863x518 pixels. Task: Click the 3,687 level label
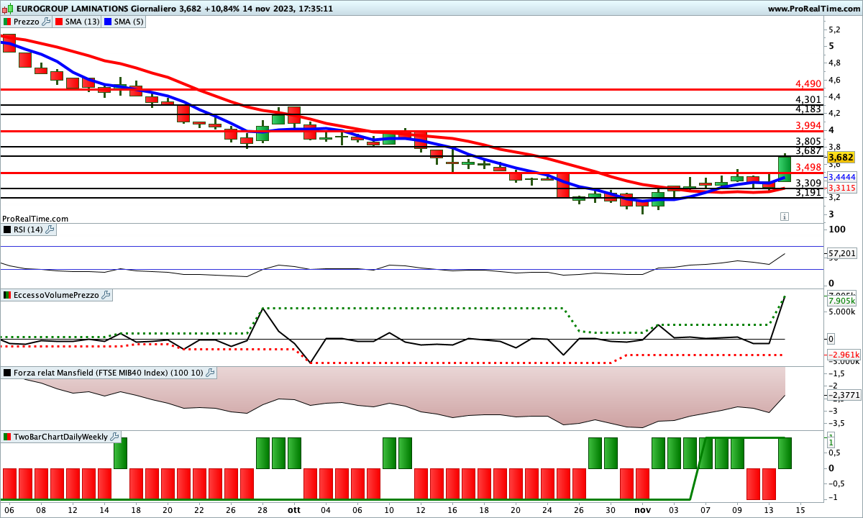point(808,150)
